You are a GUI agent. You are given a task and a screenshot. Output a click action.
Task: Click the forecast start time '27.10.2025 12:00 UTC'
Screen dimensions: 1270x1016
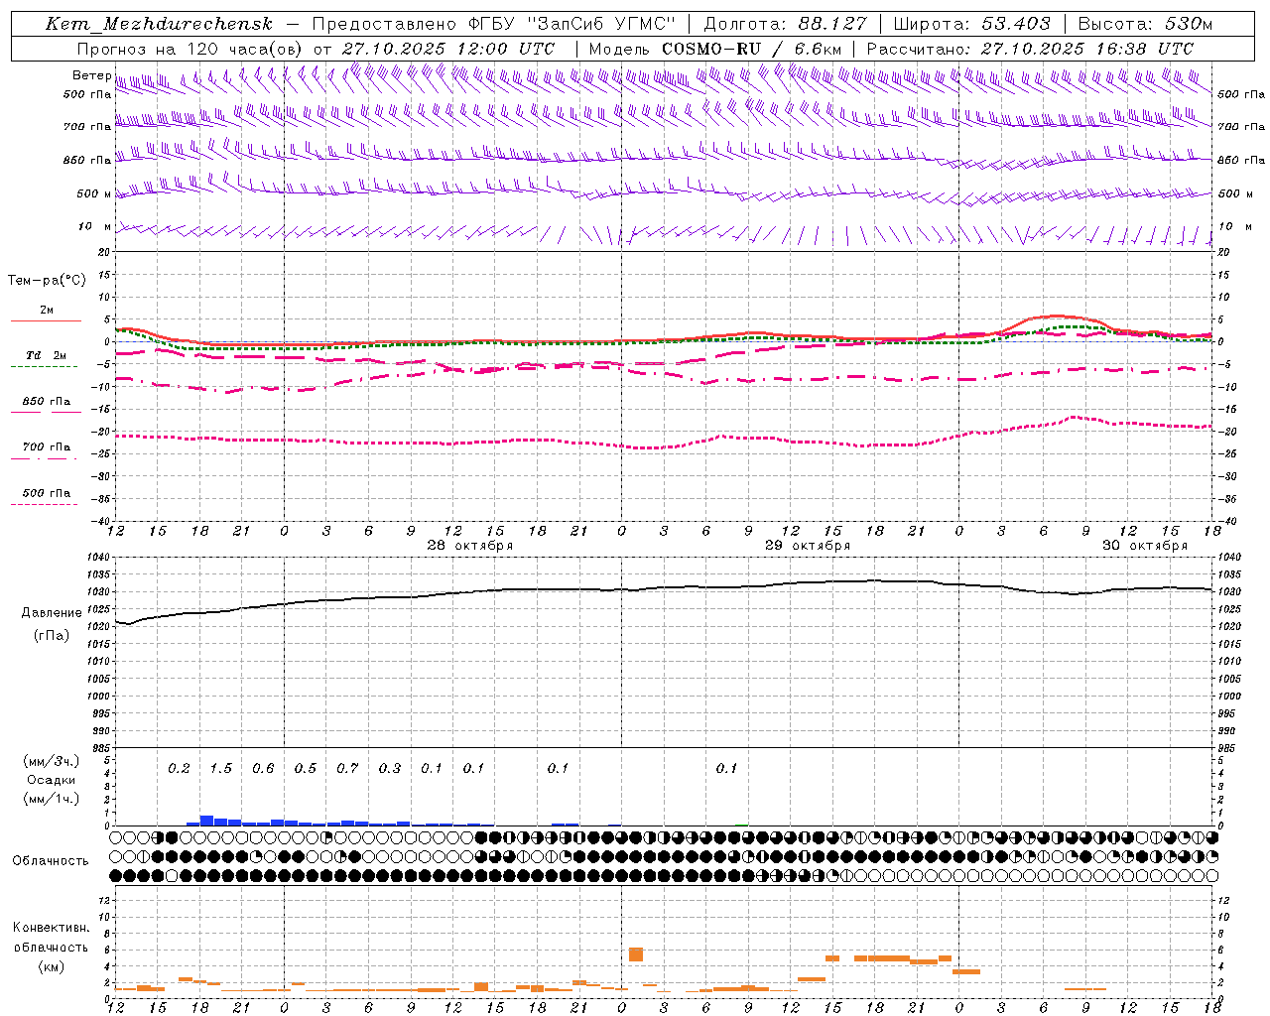(448, 49)
